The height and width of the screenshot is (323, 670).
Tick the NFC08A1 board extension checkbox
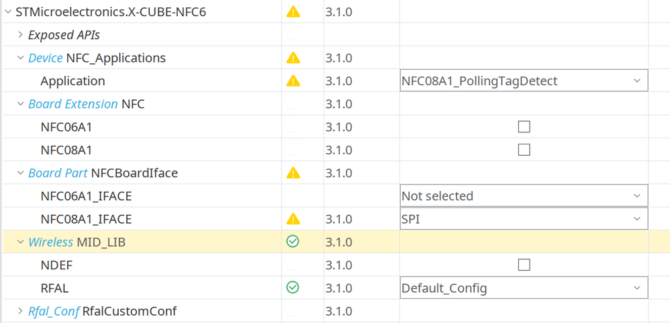click(x=524, y=150)
